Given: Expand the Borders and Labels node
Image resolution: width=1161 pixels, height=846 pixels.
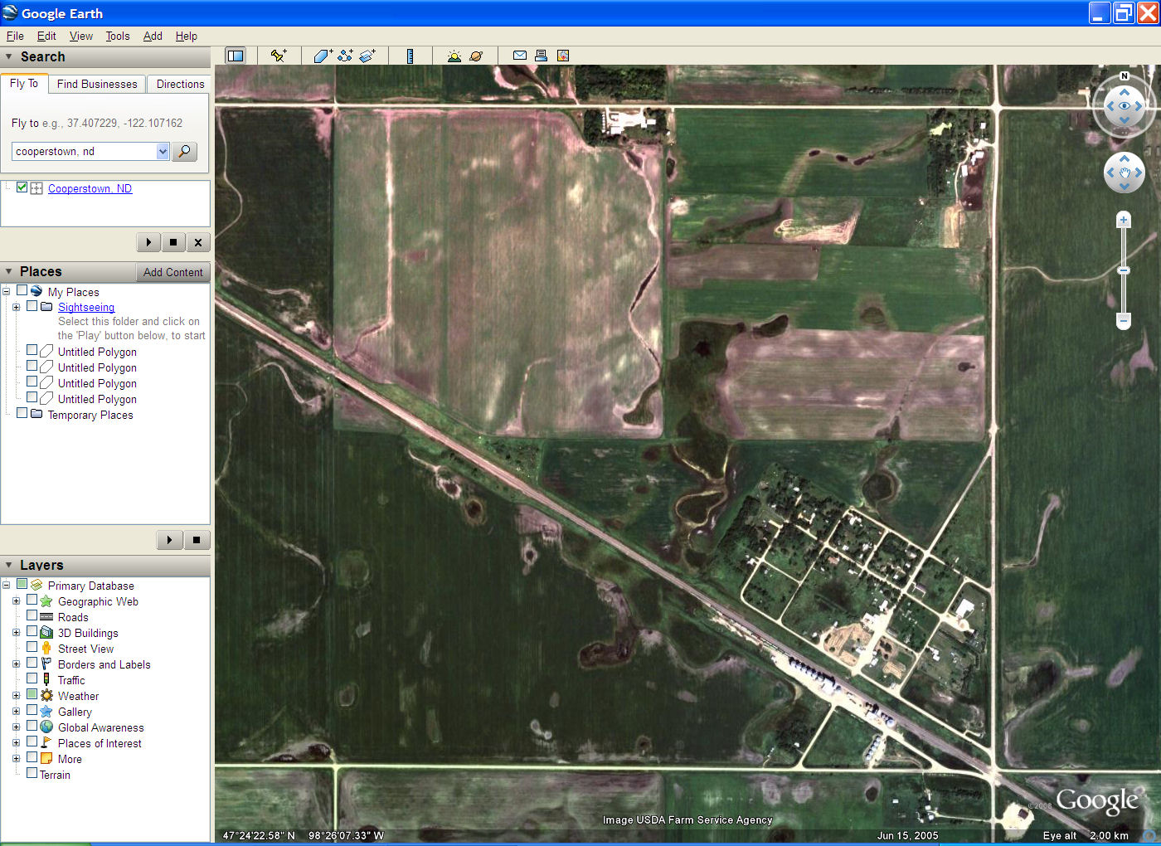Looking at the screenshot, I should [16, 664].
